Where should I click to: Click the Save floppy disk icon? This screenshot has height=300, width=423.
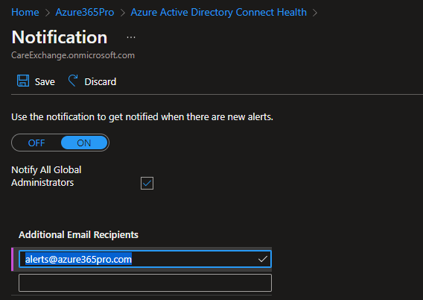coord(23,81)
